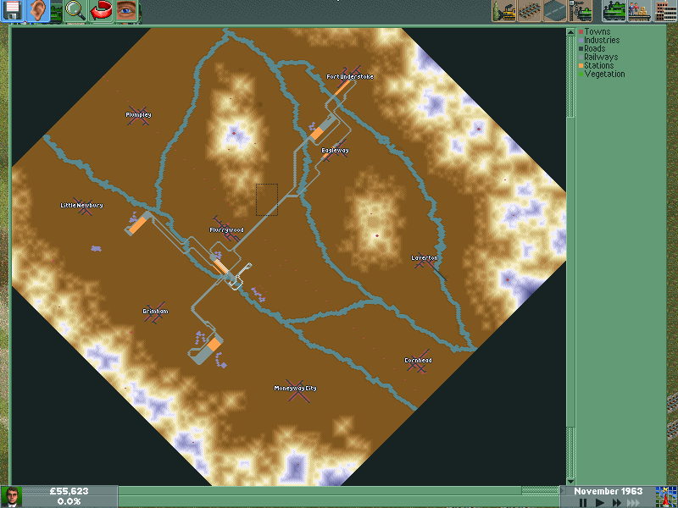This screenshot has width=678, height=508.
Task: Open the zoom magnifying glass tool
Action: coord(75,11)
